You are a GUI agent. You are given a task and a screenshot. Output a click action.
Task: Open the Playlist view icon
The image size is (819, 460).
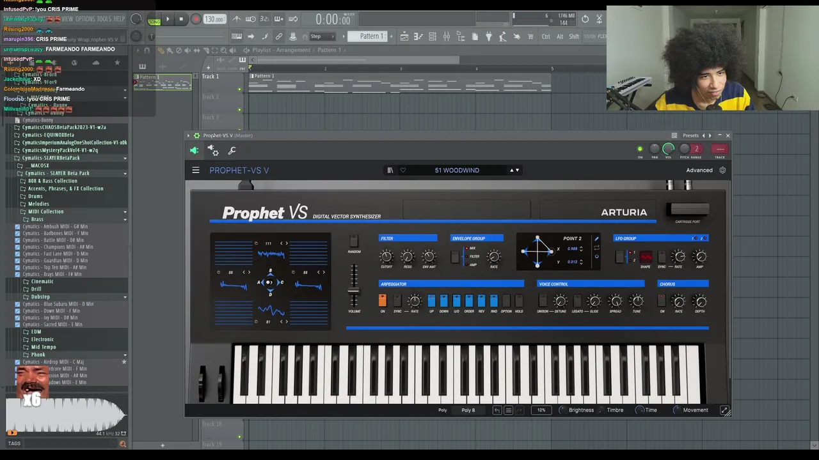(404, 36)
